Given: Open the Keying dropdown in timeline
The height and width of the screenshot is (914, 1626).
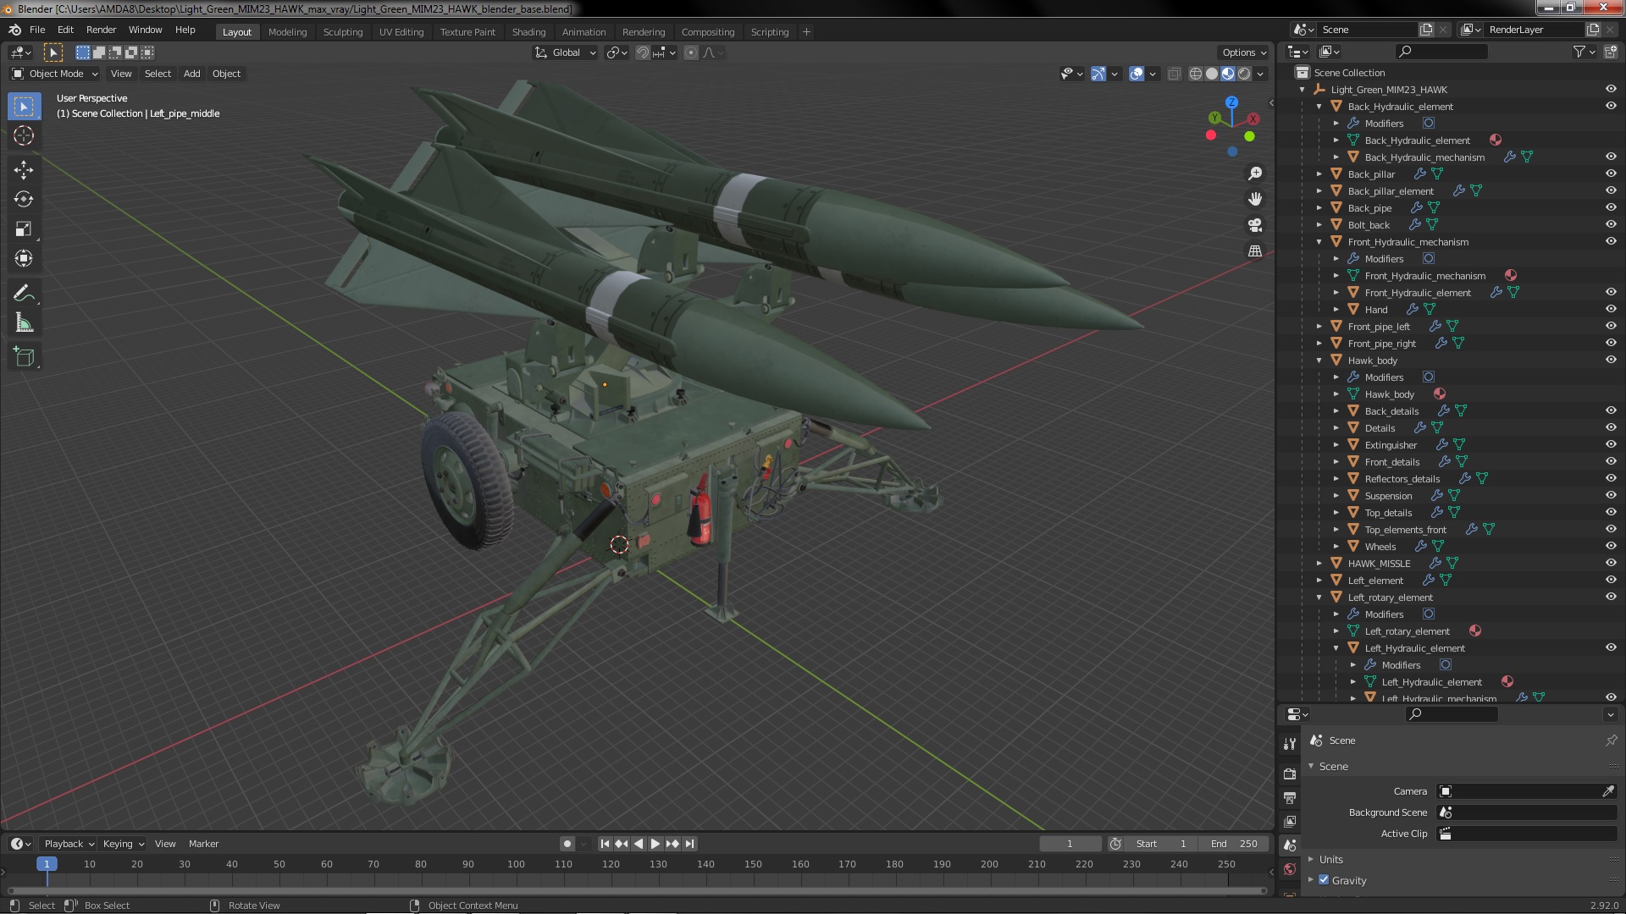Looking at the screenshot, I should [x=123, y=844].
